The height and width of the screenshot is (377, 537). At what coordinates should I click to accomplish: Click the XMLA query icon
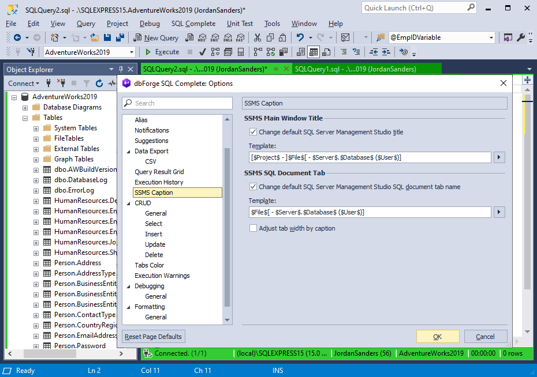point(228,37)
